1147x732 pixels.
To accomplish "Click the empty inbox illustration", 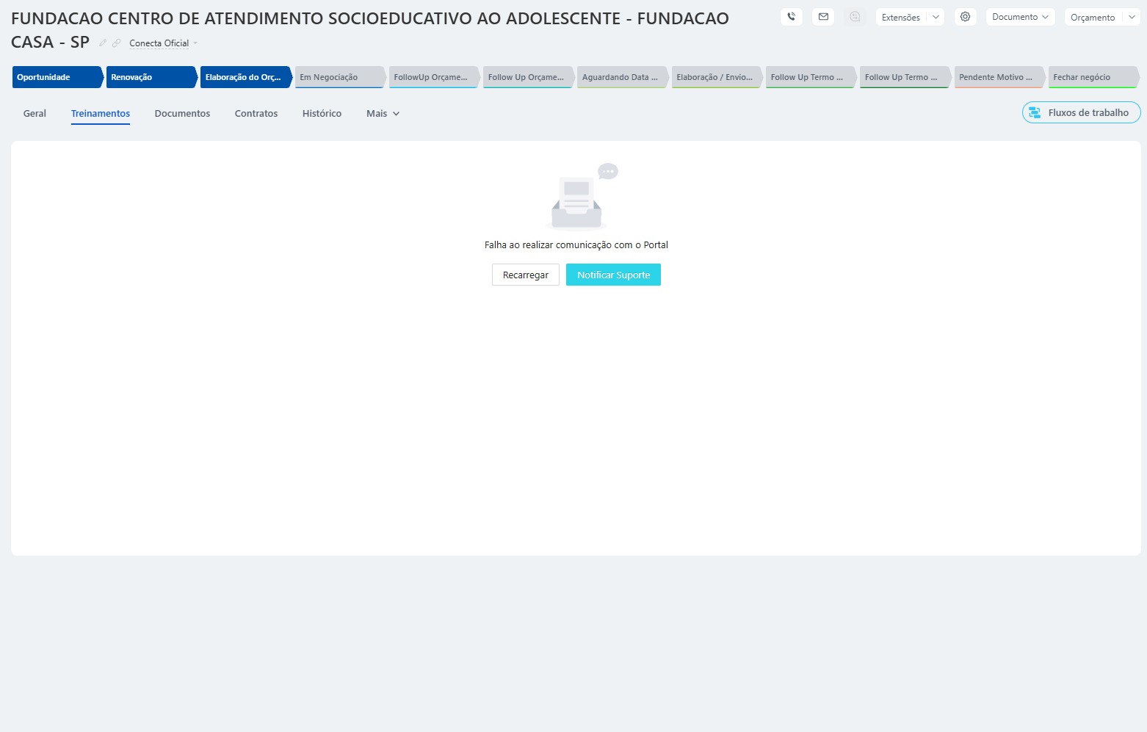I will 577,198.
